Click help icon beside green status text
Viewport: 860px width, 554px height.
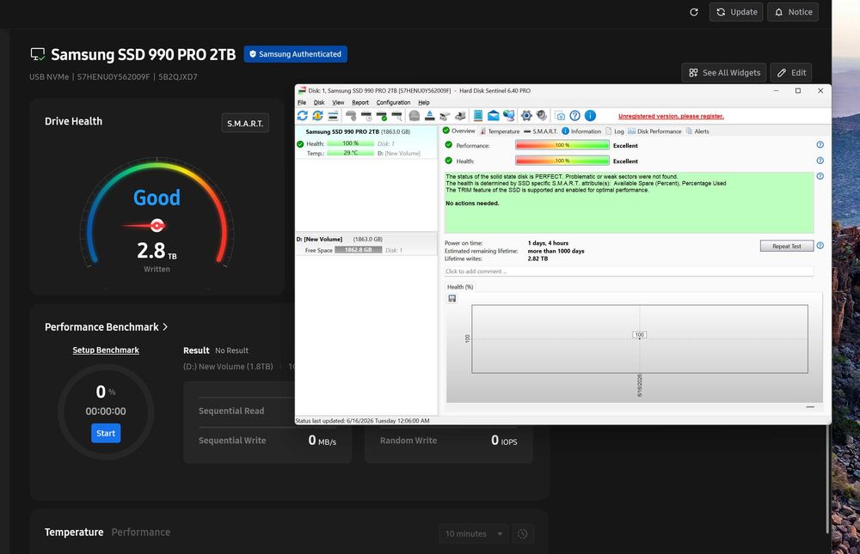(820, 176)
